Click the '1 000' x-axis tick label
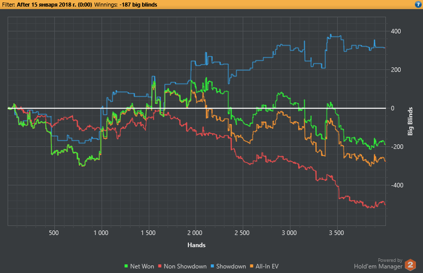423x273 pixels. click(101, 232)
